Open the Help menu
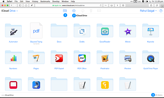Screen dimensions: 164x98 tap(73, 1)
